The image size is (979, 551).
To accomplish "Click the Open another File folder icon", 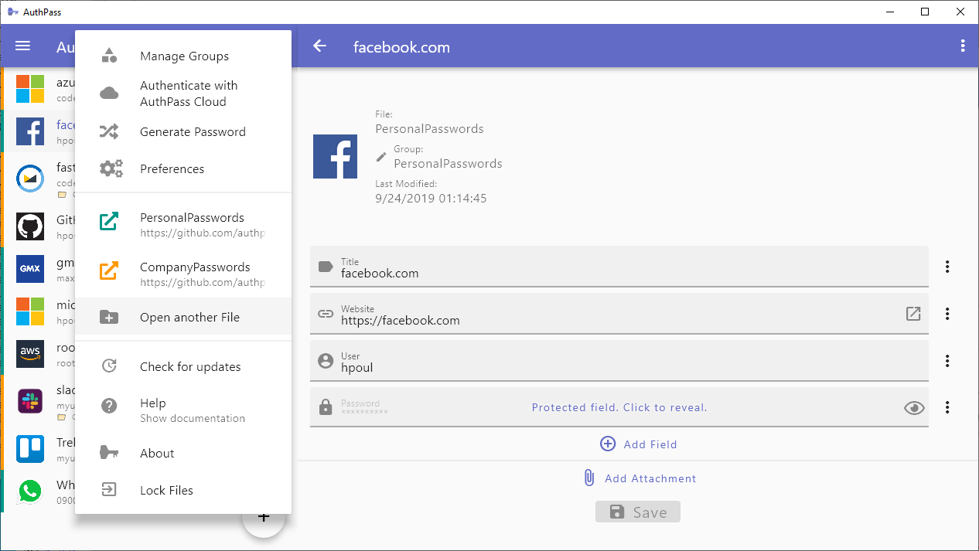I will (109, 317).
